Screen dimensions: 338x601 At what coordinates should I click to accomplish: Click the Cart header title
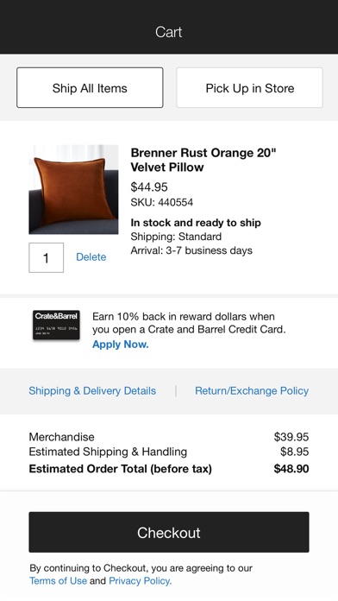169,32
